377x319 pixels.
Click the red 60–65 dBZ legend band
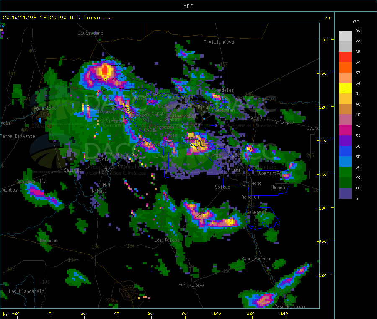tap(345, 57)
